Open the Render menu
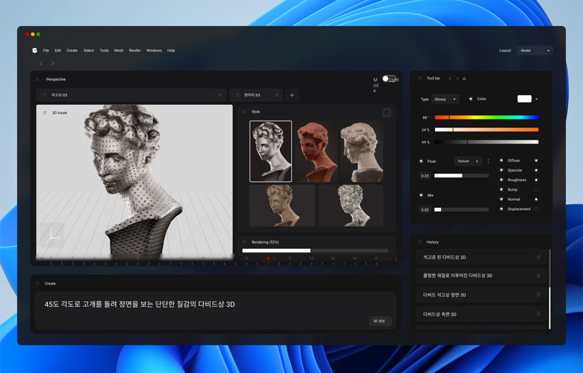Image resolution: width=583 pixels, height=373 pixels. (134, 51)
